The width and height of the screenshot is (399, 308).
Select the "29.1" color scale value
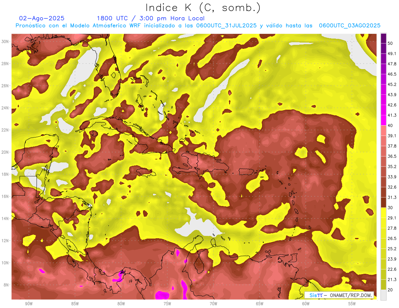click(392, 218)
